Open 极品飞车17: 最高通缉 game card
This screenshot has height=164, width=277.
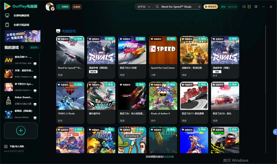pyautogui.click(x=194, y=103)
